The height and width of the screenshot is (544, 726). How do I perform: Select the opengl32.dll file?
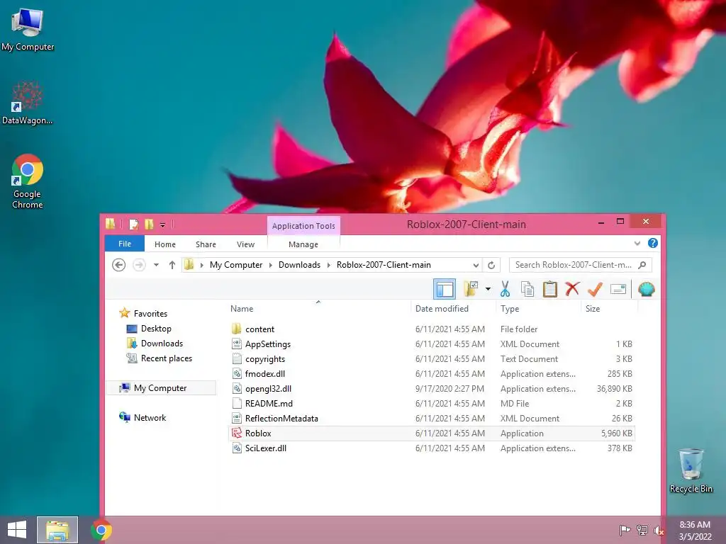pos(432,389)
